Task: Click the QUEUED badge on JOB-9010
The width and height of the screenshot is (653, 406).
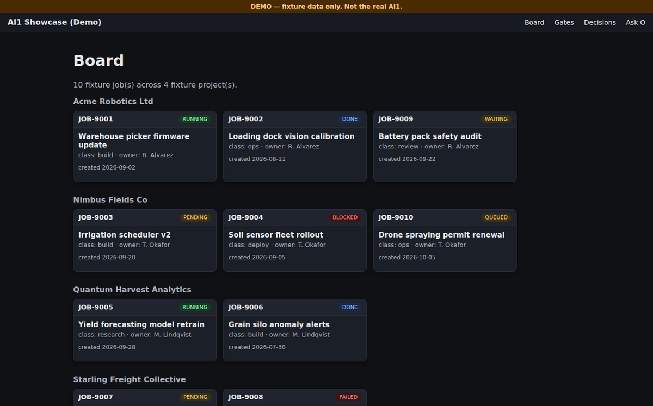Action: coord(496,217)
